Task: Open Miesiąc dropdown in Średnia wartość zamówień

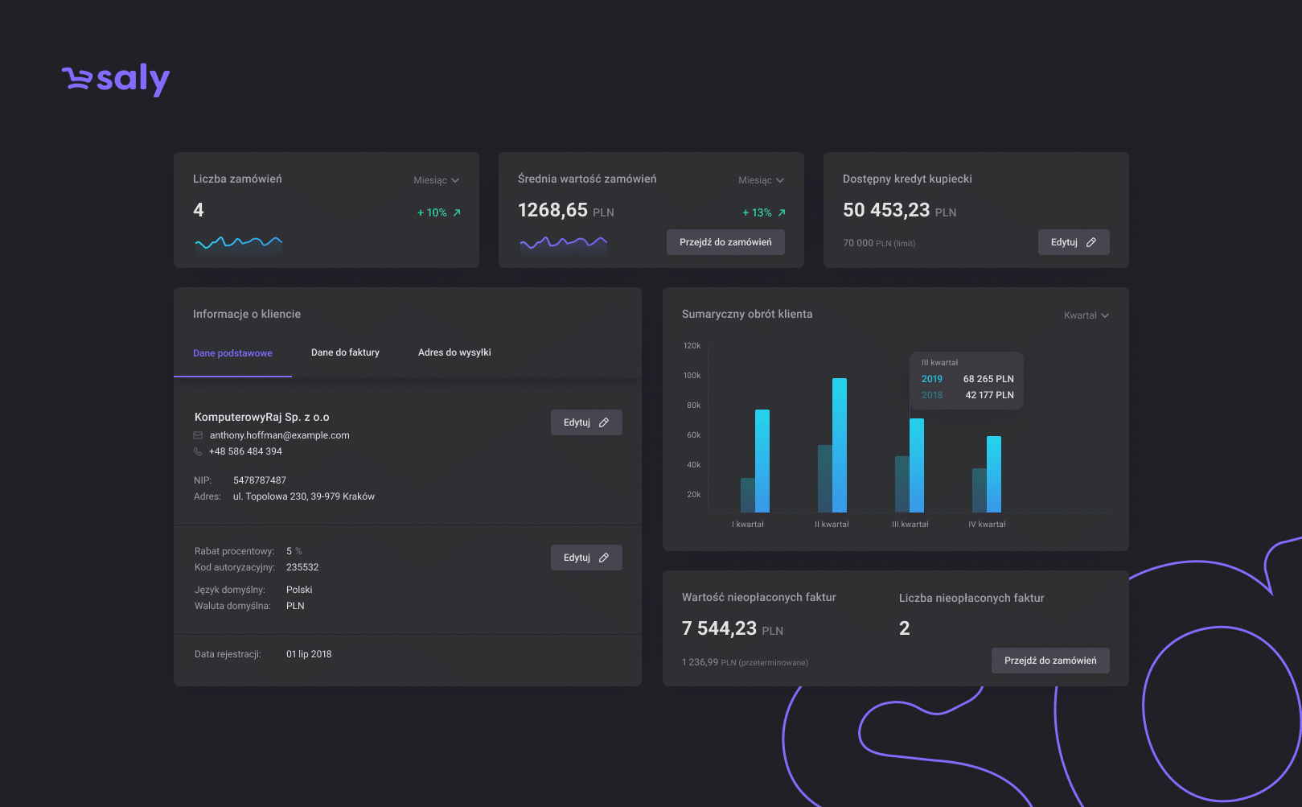Action: [762, 180]
